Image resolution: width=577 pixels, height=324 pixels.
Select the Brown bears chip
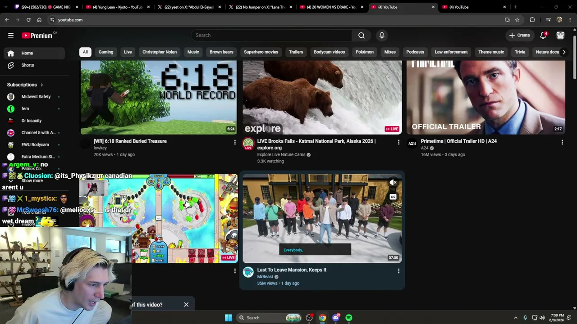pyautogui.click(x=221, y=52)
